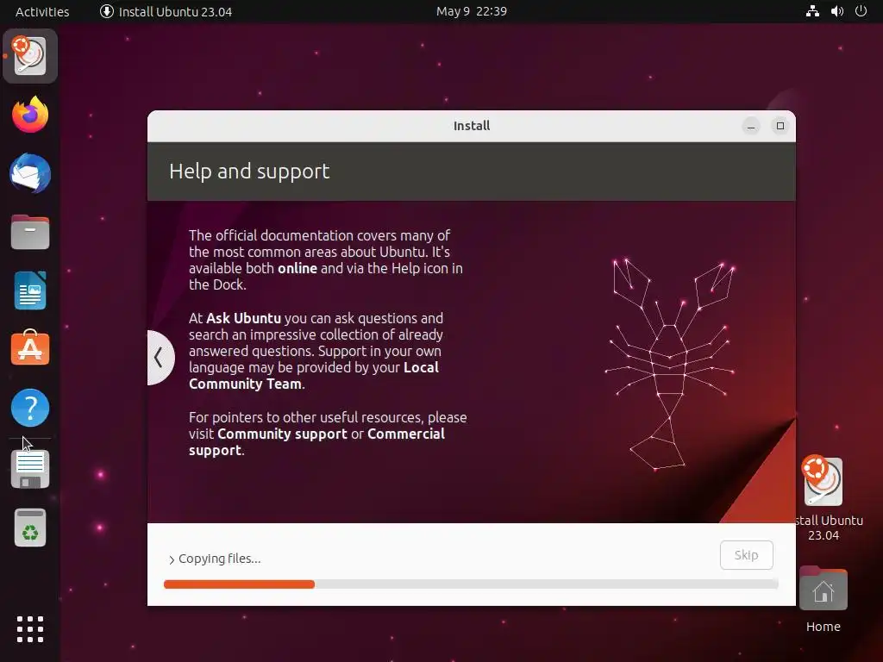The image size is (883, 662).
Task: Click the Install window title
Action: pos(472,126)
